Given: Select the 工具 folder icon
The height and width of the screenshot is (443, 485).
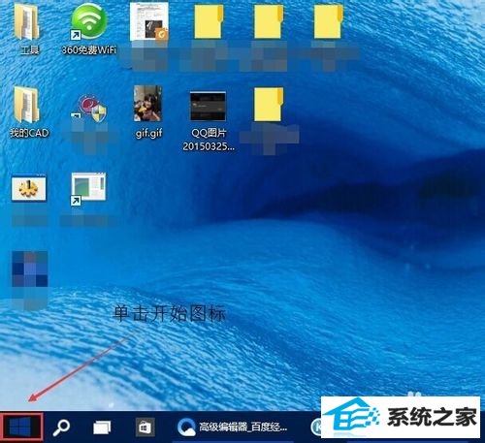Looking at the screenshot, I should coord(29,29).
